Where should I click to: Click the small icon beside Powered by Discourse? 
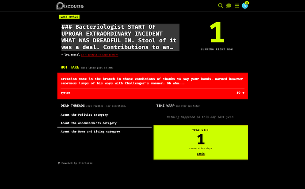coord(59,163)
